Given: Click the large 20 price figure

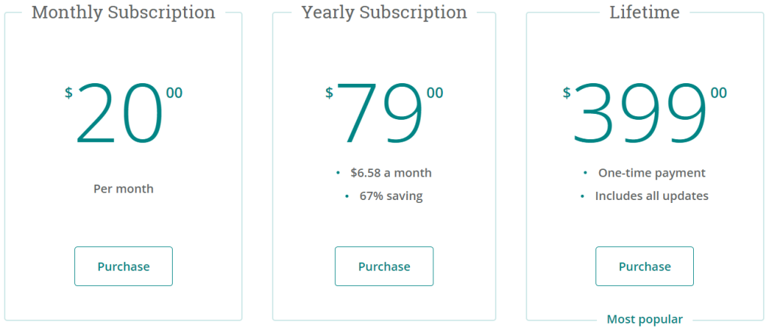Looking at the screenshot, I should [x=119, y=113].
